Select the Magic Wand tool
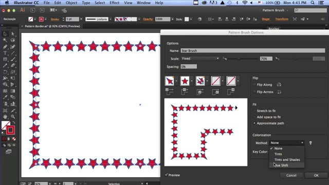This screenshot has width=329, height=185. tap(5, 40)
